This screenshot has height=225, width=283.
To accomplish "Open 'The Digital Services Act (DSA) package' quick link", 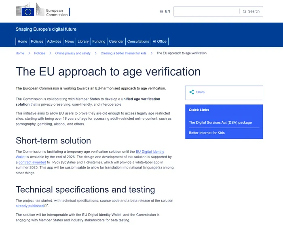I will 220,123.
